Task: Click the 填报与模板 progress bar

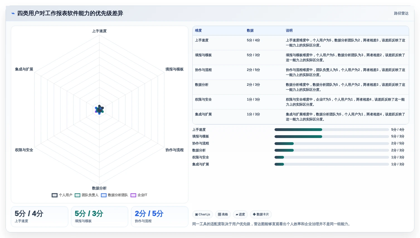Action: [x=332, y=137]
